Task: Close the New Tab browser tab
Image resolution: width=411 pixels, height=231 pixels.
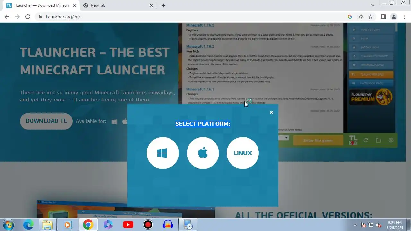Action: [x=152, y=5]
